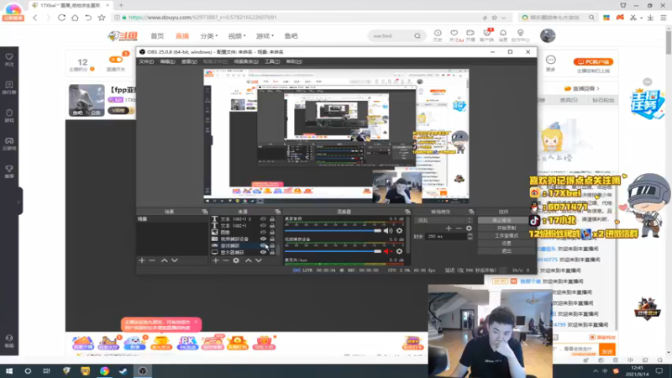Move the selected source down
Image resolution: width=672 pixels, height=378 pixels.
[x=259, y=260]
